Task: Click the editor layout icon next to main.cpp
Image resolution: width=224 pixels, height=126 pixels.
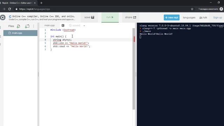Action: (63, 26)
